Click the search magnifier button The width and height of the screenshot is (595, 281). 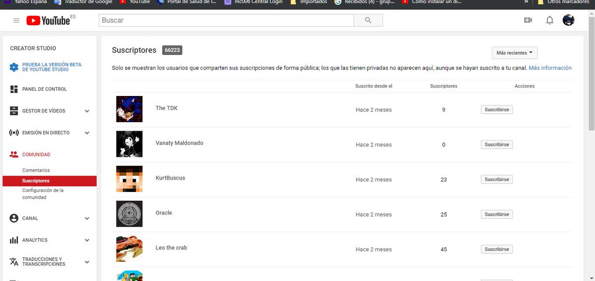(x=368, y=20)
